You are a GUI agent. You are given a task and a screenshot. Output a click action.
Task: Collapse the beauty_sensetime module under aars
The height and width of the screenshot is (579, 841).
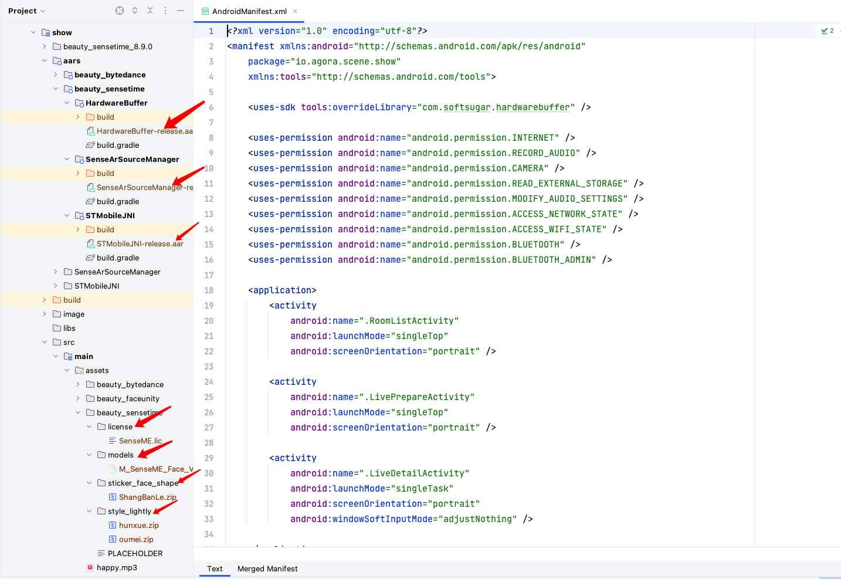pos(56,89)
